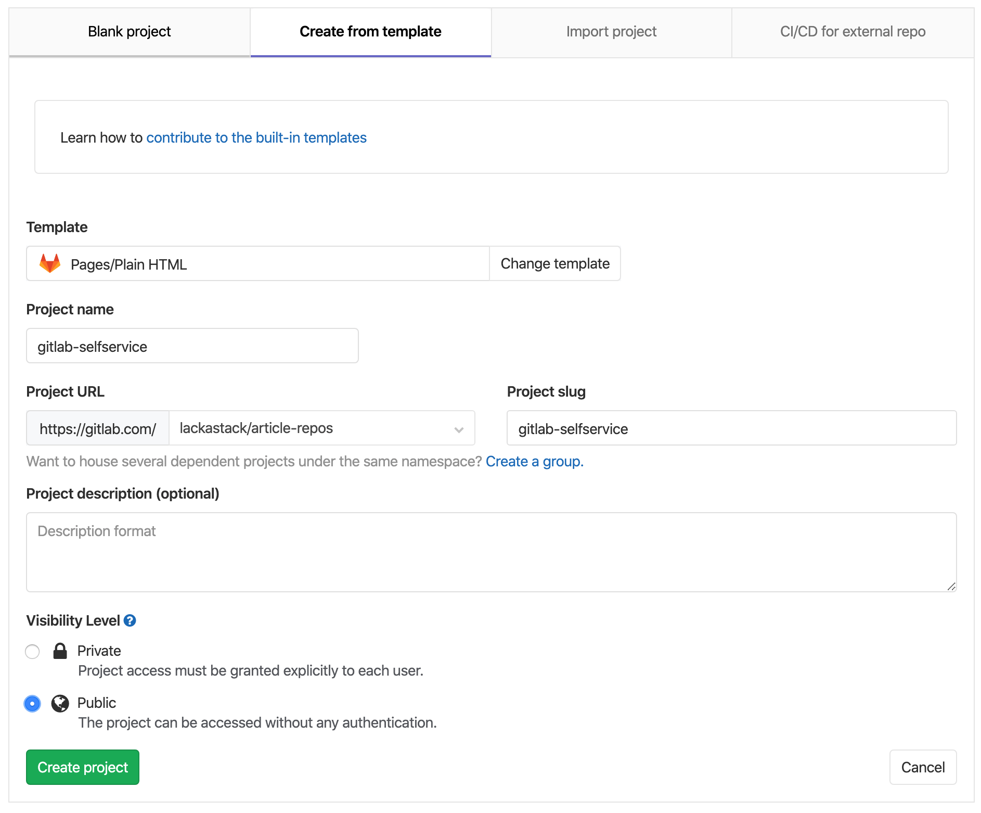Click the Template section heading

pyautogui.click(x=57, y=227)
